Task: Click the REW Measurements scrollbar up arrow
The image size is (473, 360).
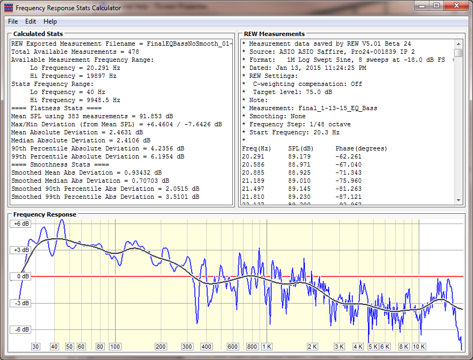Action: 458,44
